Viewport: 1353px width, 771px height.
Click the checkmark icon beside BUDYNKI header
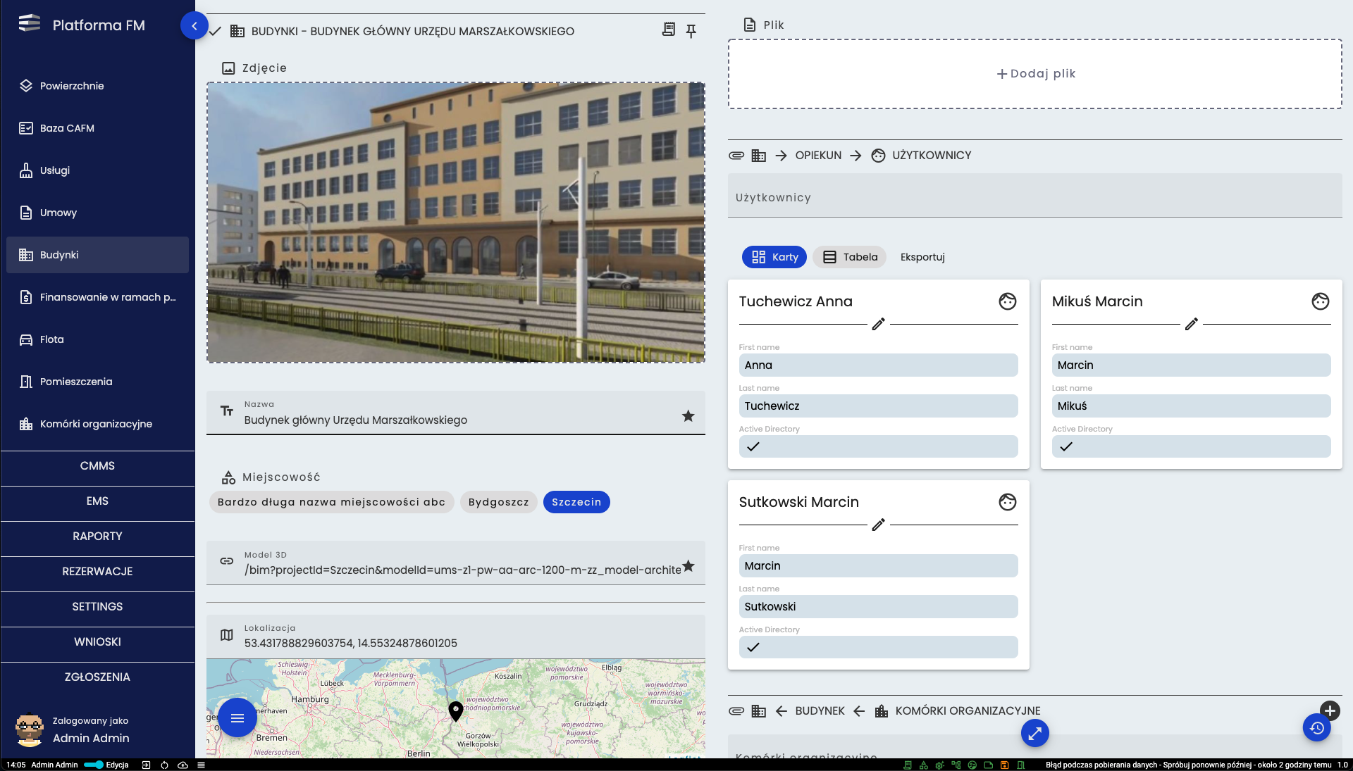coord(216,31)
